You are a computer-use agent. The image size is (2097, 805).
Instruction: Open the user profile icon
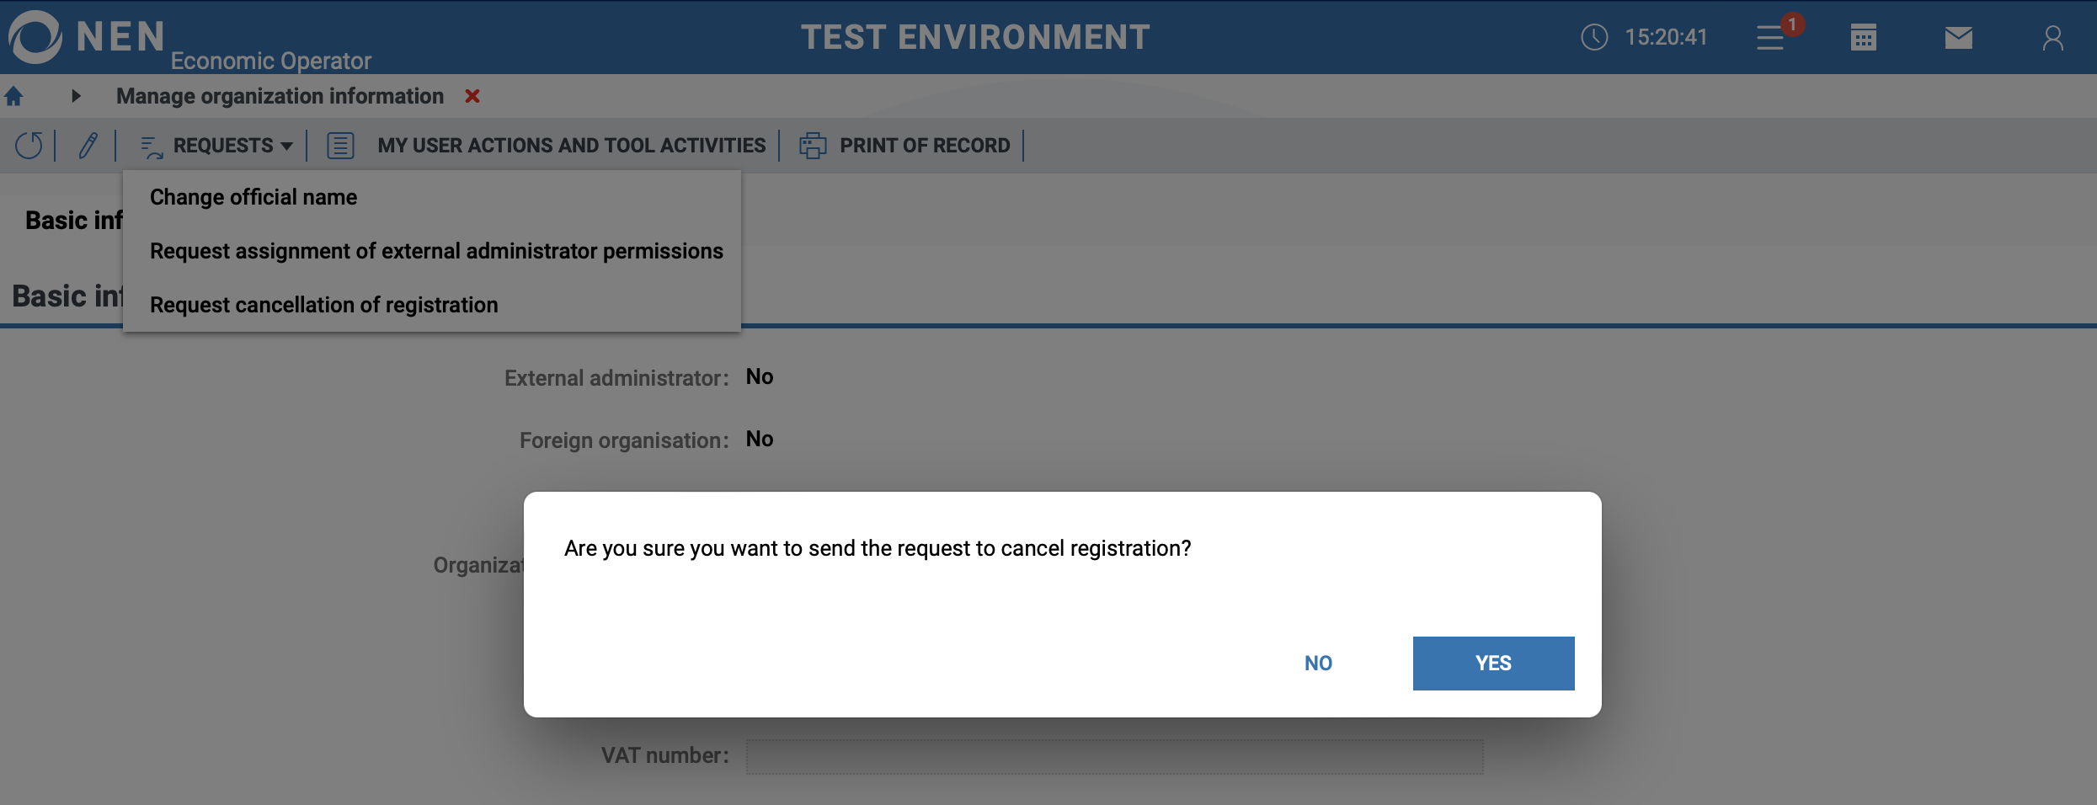pos(2052,37)
